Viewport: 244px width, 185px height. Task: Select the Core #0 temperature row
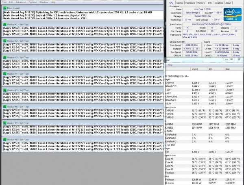tap(204, 159)
